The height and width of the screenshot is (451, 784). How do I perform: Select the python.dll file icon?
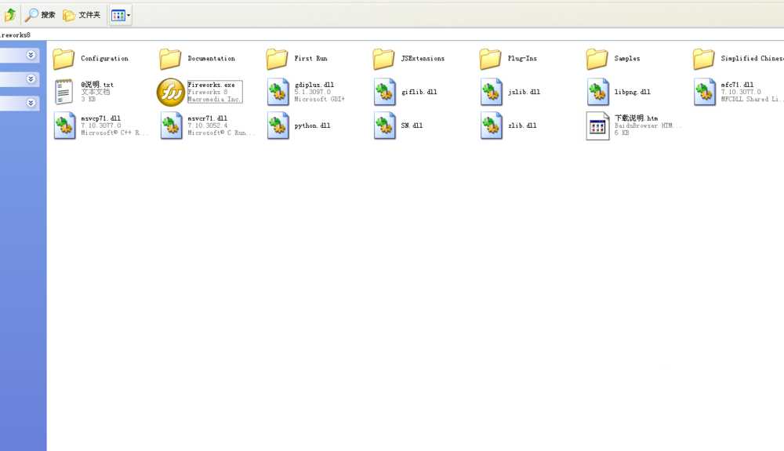tap(278, 125)
